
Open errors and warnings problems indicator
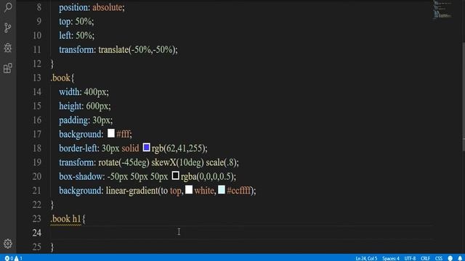pos(13,258)
